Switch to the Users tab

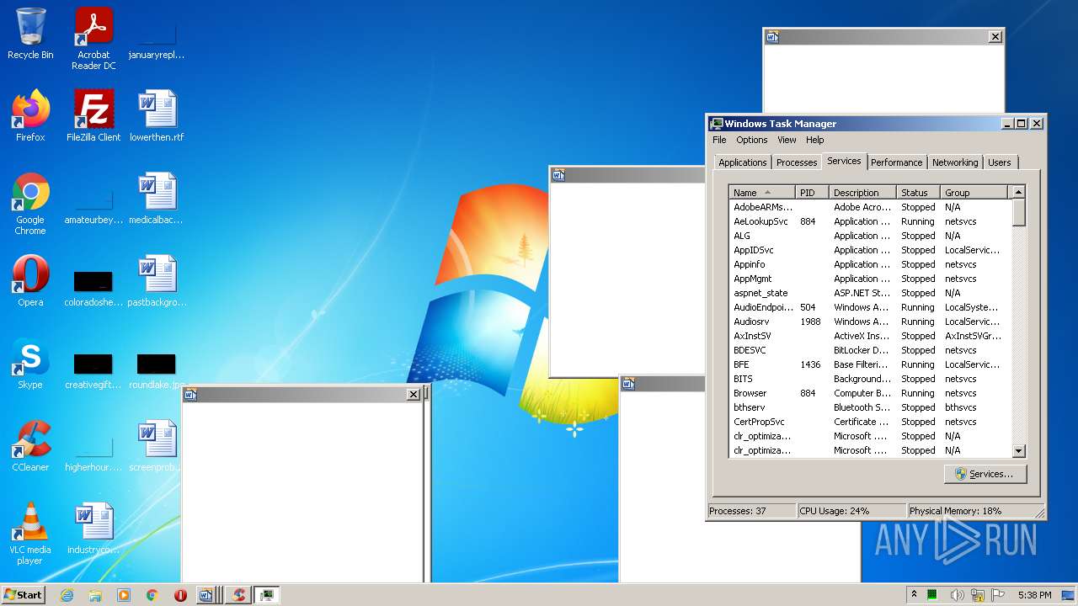click(x=1000, y=162)
